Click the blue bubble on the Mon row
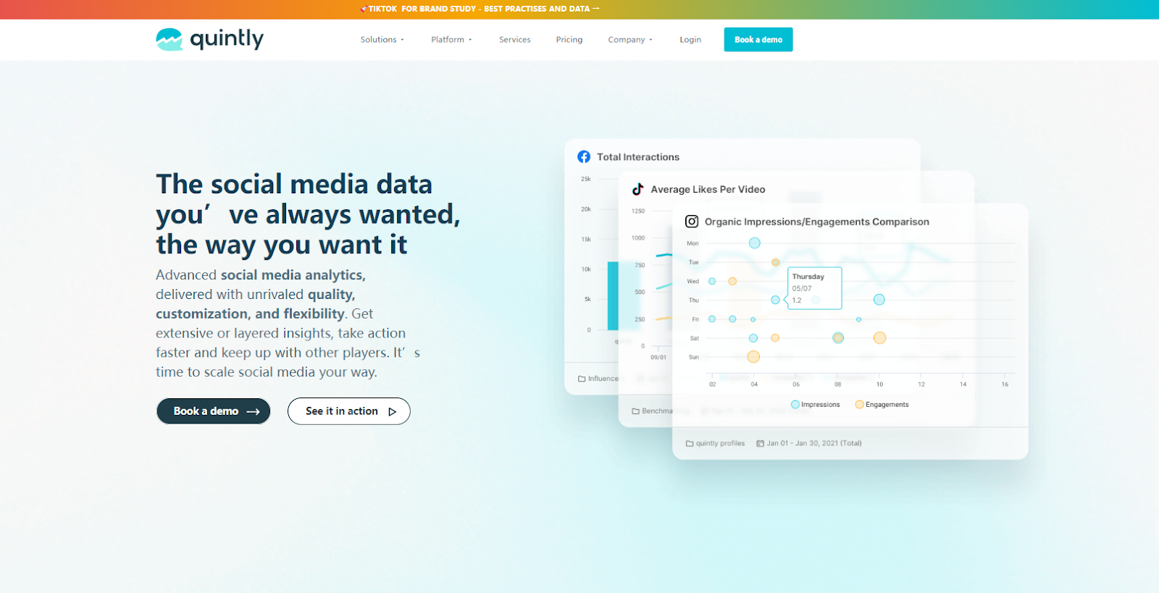The height and width of the screenshot is (593, 1159). click(x=755, y=243)
